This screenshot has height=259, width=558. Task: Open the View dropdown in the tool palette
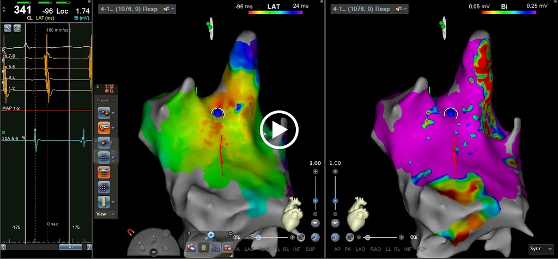tap(106, 214)
